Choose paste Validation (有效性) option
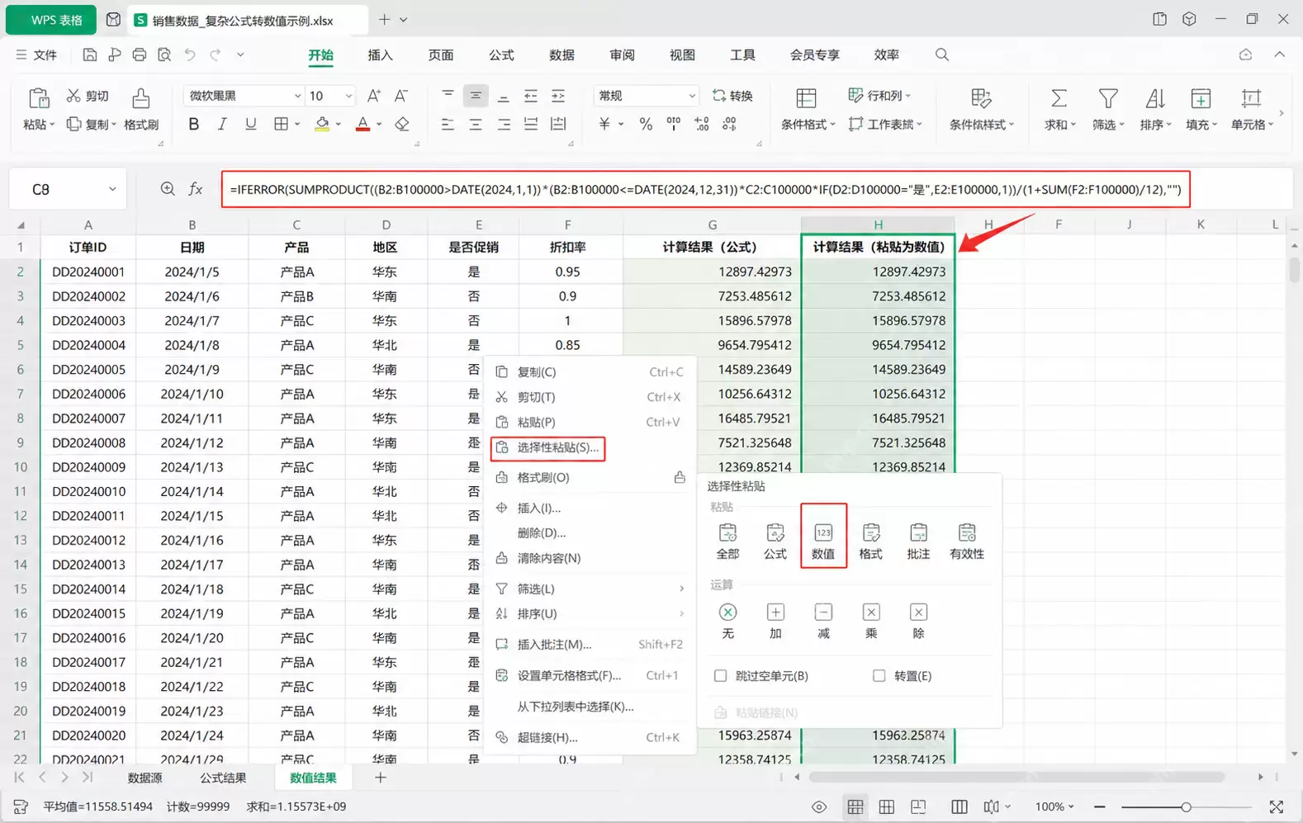 coord(967,541)
